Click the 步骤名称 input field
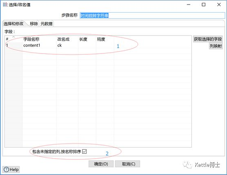227x175 pixels. (152, 16)
